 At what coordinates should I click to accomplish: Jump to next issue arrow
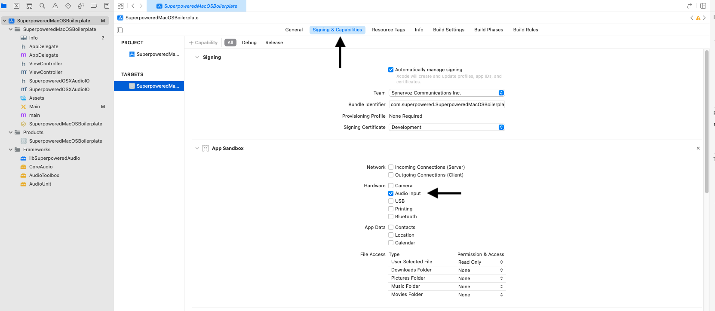(704, 18)
